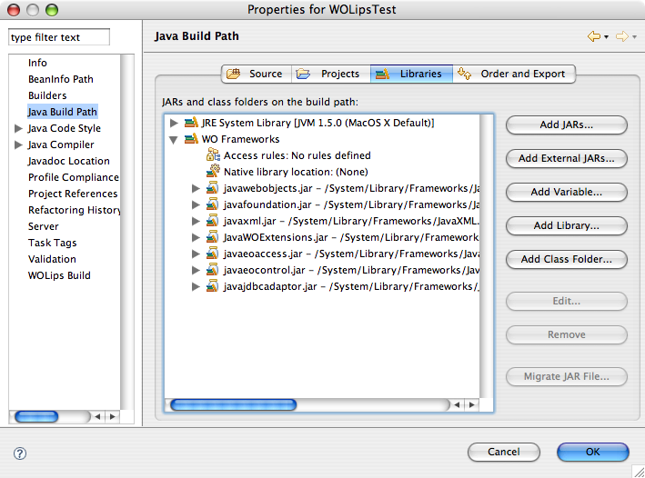The width and height of the screenshot is (645, 478).
Task: Click the JavaWOExtensions.jar jar icon
Action: coord(212,237)
